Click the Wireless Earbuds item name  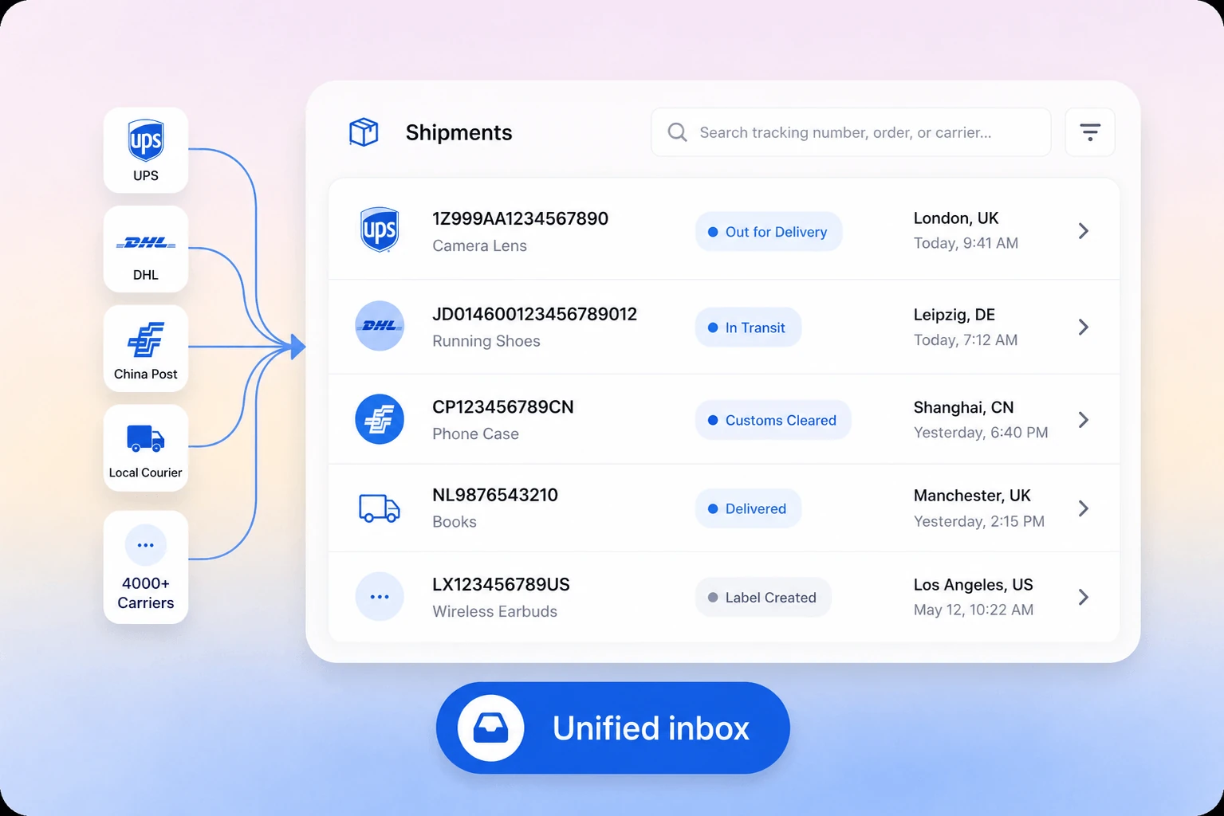494,611
